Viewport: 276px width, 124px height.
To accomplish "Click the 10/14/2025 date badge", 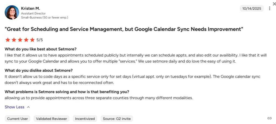I will tap(252, 9).
